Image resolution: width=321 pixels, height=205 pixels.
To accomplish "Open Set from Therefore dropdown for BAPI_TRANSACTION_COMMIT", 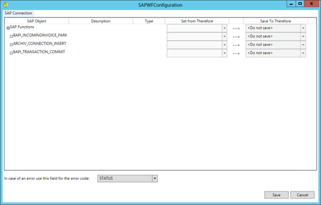I will pos(224,53).
